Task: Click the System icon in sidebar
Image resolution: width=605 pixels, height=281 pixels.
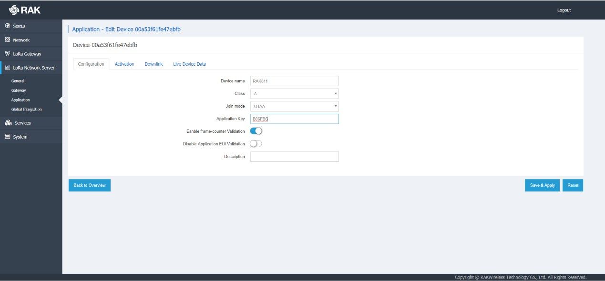Action: (x=7, y=137)
